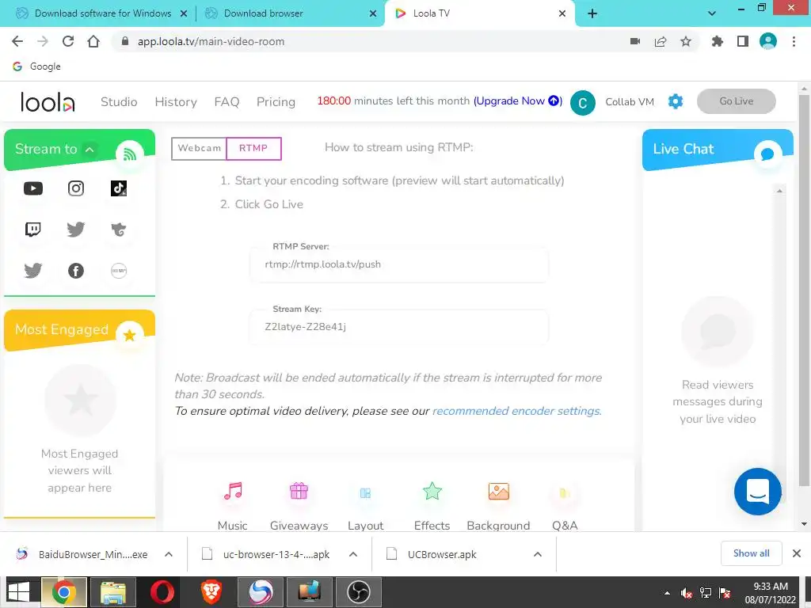Viewport: 811px width, 608px height.
Task: Expand the tab search dropdown arrow
Action: 712,13
